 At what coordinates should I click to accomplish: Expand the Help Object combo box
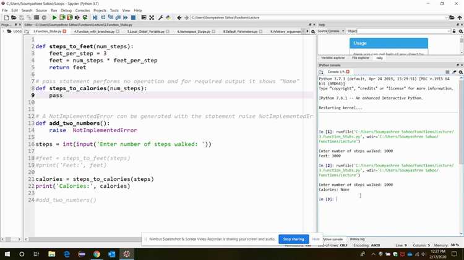coord(449,31)
